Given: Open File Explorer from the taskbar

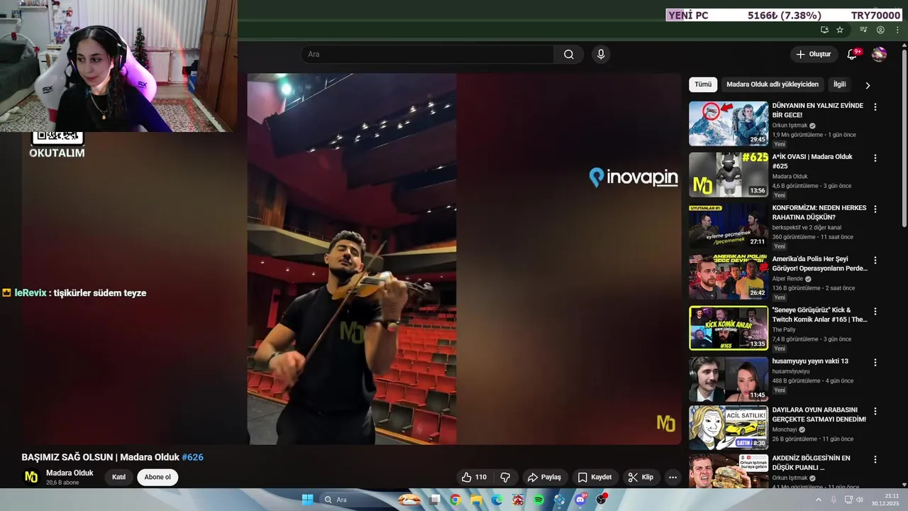Looking at the screenshot, I should click(x=476, y=500).
